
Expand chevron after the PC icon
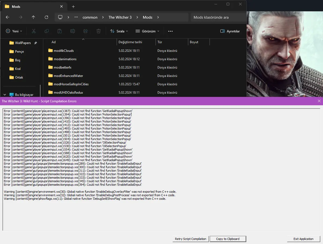click(x=68, y=17)
